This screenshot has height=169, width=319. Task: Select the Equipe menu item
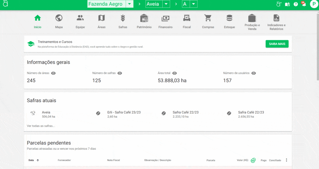tap(80, 18)
